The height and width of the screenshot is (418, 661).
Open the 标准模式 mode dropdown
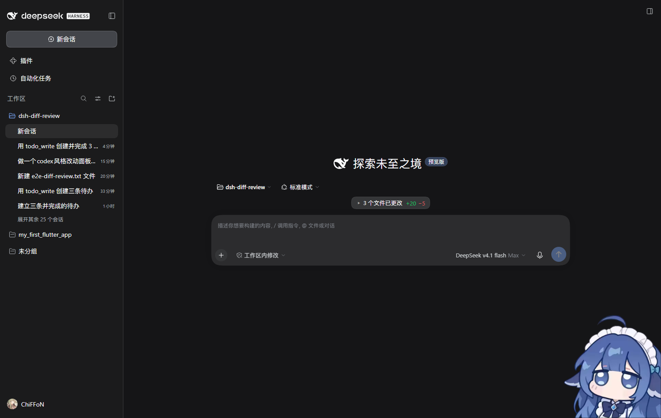coord(300,187)
